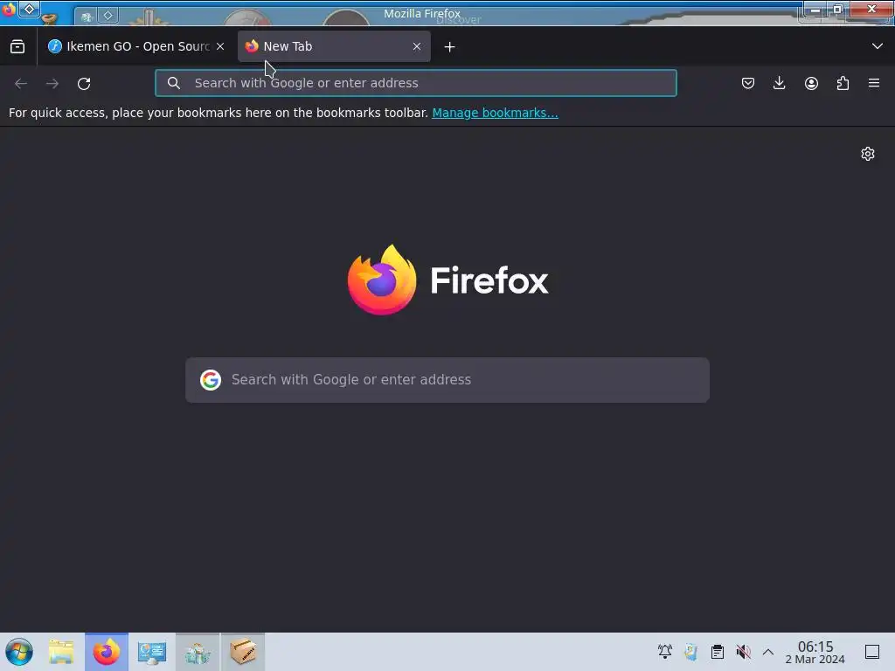Click the muted volume tray icon
Screen dimensions: 895x671
click(743, 652)
